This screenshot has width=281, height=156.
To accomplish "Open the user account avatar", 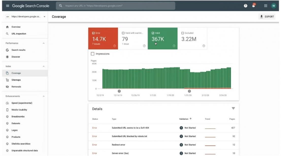I will coord(273,6).
